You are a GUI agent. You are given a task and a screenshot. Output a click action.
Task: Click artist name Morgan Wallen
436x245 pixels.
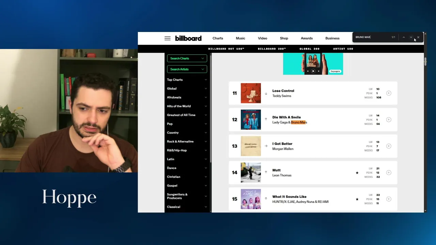pyautogui.click(x=283, y=149)
